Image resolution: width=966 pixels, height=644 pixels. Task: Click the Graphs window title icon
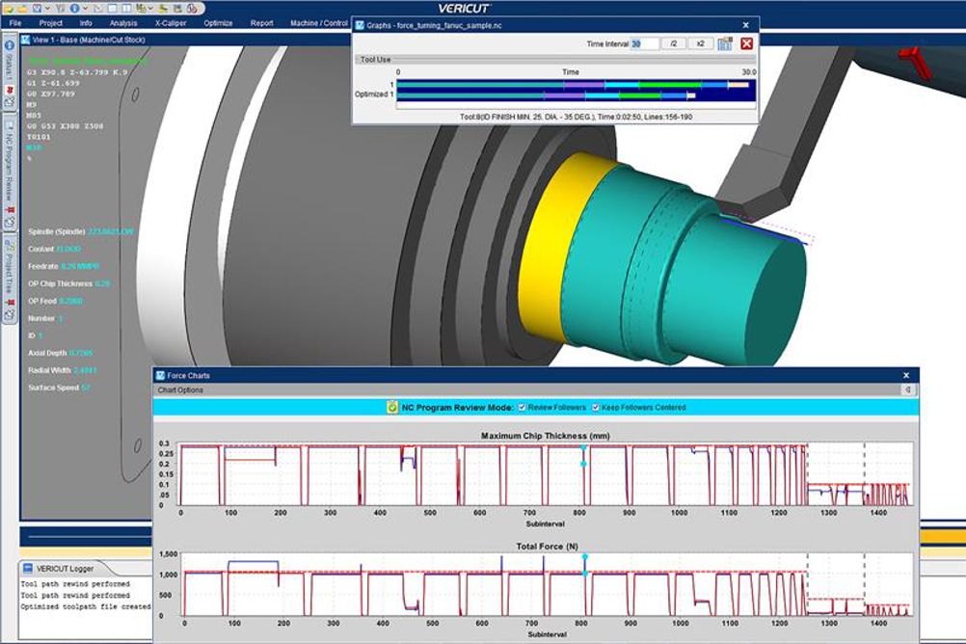(x=360, y=25)
